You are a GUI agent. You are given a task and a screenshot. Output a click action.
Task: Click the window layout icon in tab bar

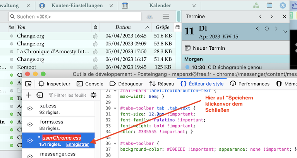click(270, 5)
